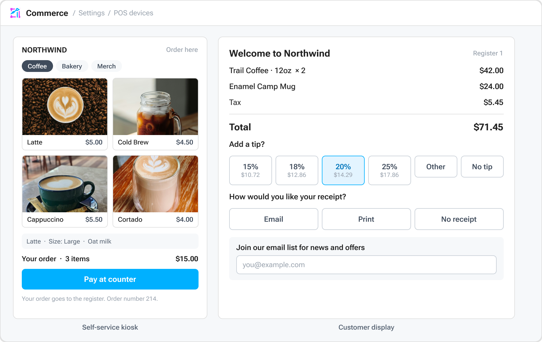This screenshot has width=542, height=342.
Task: Open the Merch category tab
Action: 106,66
